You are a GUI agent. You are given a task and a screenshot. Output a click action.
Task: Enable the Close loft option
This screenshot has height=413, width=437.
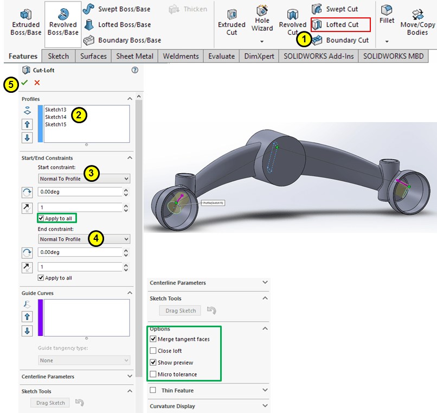153,351
